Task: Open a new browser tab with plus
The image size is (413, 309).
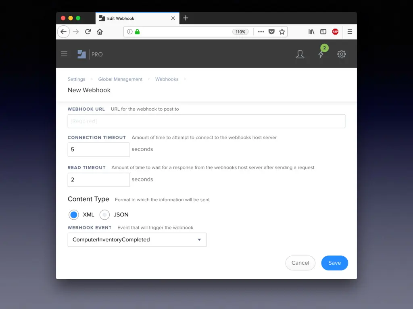Action: pos(186,18)
